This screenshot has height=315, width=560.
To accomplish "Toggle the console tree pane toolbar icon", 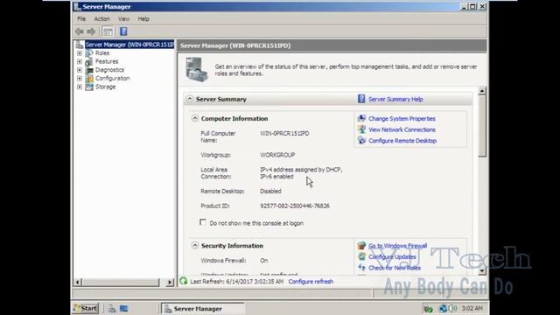I will [x=108, y=31].
